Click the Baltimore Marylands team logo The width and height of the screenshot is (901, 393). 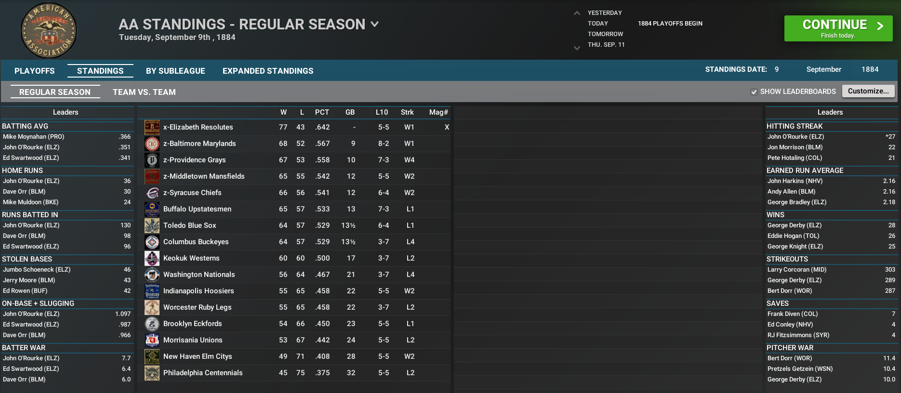(x=152, y=144)
